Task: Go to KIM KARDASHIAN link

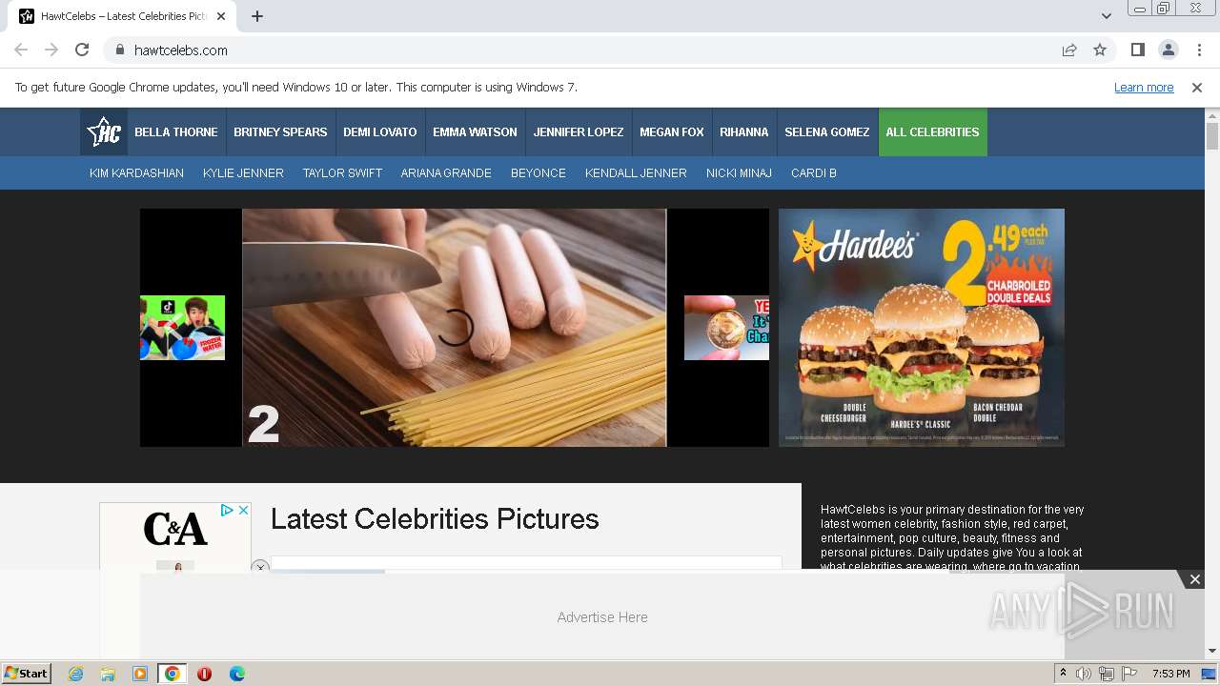Action: coord(136,173)
